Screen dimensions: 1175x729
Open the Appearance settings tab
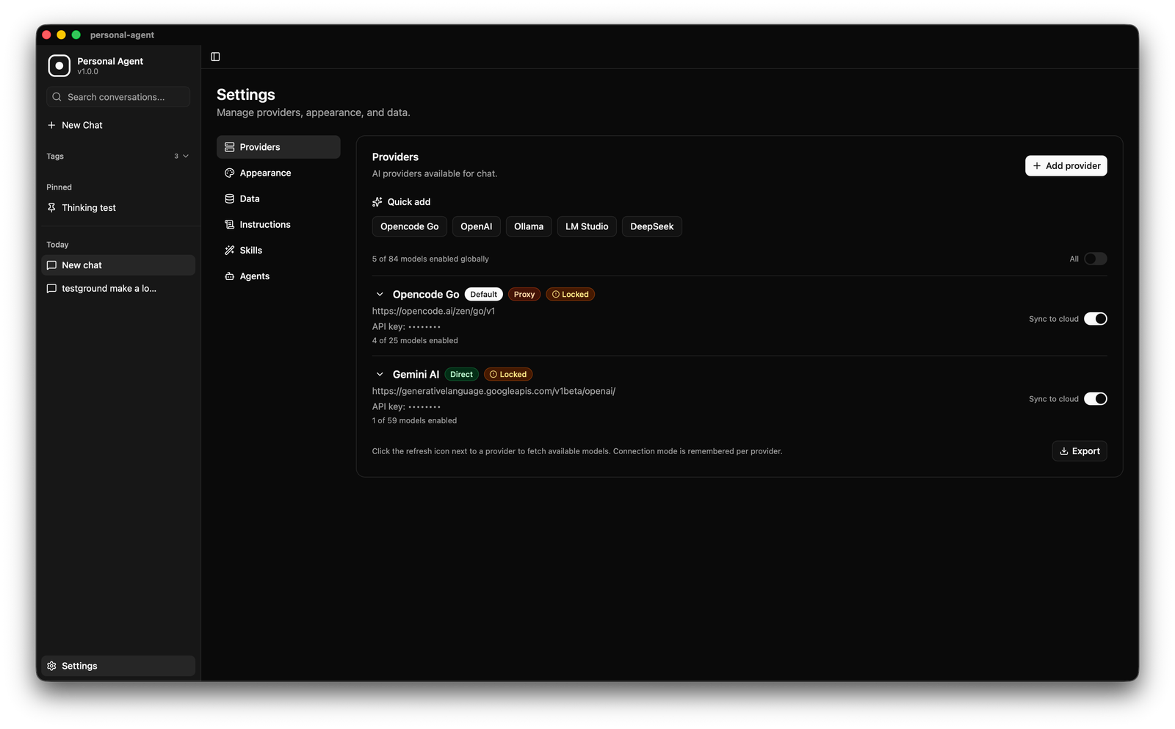(x=278, y=173)
